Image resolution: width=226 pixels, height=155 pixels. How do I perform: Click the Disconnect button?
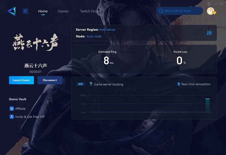click(50, 80)
